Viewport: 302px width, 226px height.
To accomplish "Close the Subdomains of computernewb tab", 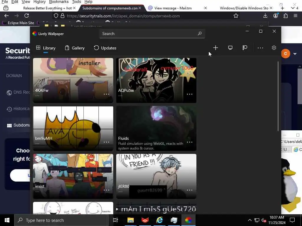I will point(140,8).
